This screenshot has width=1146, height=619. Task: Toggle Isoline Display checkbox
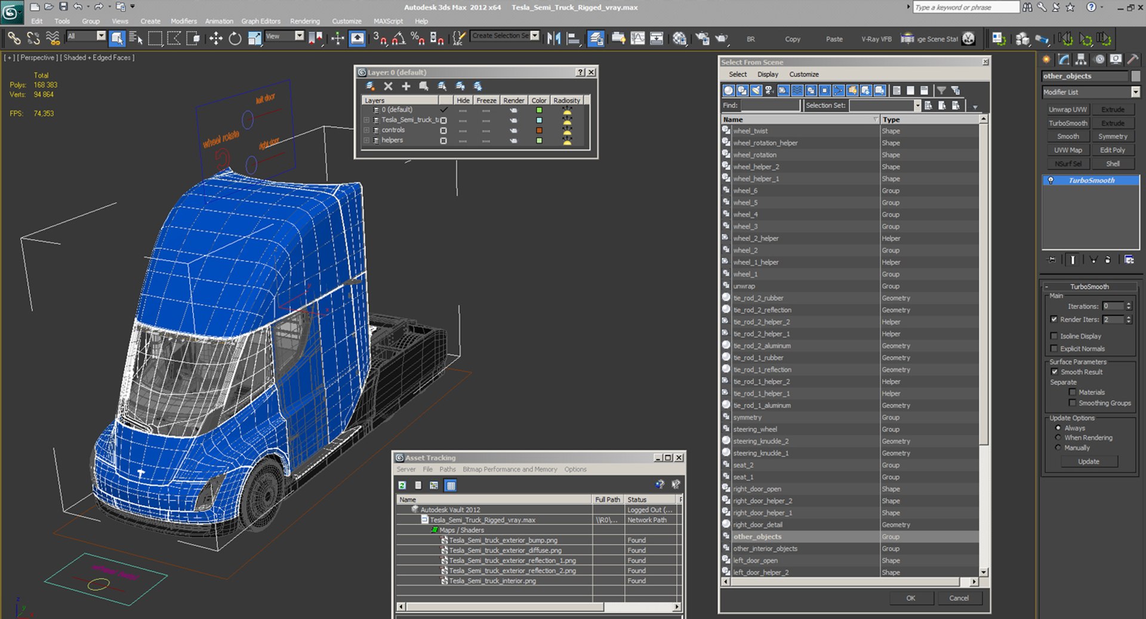click(1054, 336)
